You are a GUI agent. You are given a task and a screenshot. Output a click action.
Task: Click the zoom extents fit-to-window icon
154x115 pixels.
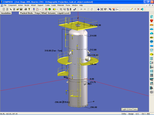102,9
